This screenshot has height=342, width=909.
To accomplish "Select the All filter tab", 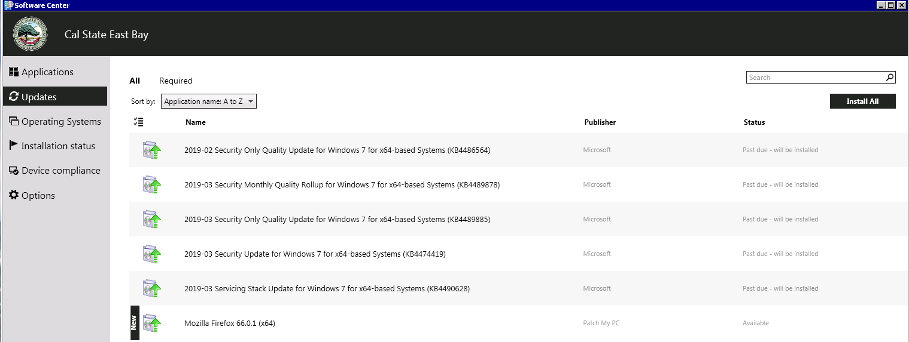I will tap(135, 81).
